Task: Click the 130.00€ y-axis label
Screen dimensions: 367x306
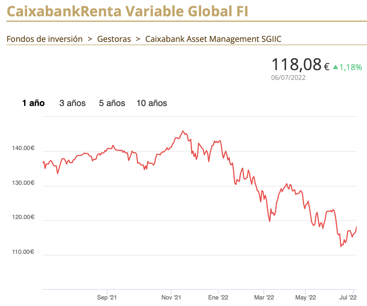Action: (23, 183)
